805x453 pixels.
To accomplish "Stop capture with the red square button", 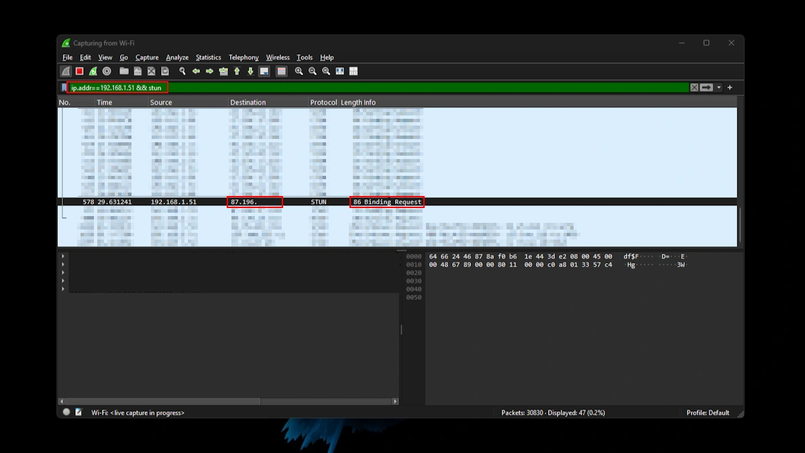I will pos(79,71).
